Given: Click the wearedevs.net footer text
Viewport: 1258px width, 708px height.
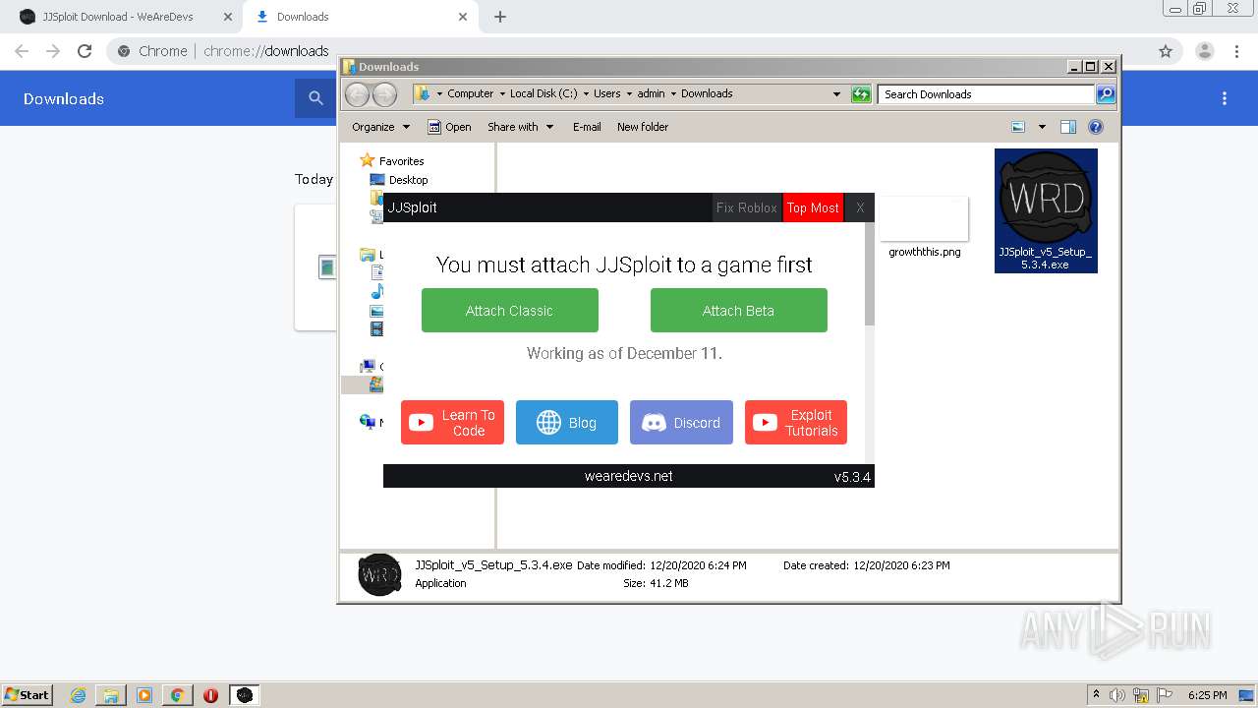Looking at the screenshot, I should (x=628, y=476).
